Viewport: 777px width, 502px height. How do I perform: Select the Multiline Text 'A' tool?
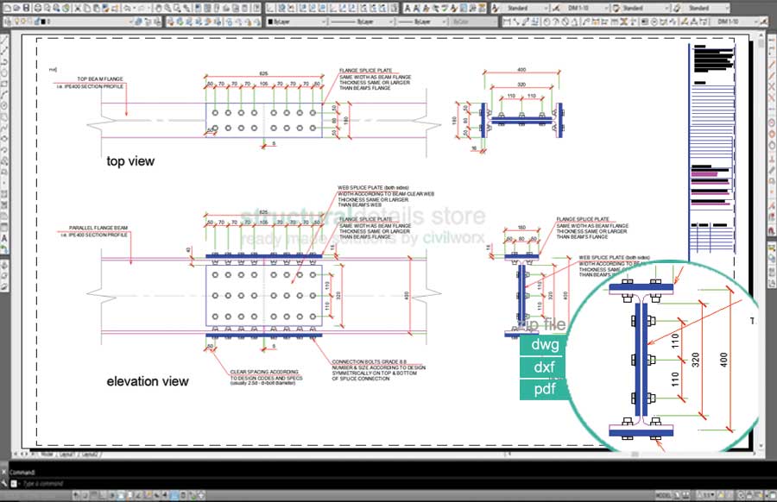pyautogui.click(x=5, y=237)
